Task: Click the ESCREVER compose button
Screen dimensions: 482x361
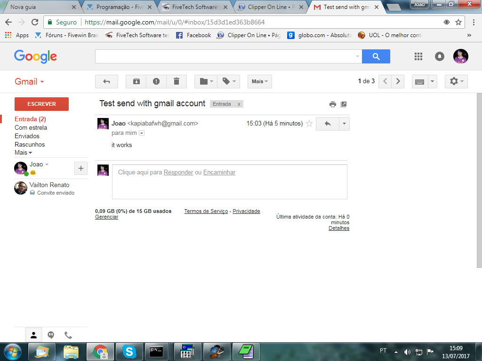Action: pyautogui.click(x=41, y=104)
